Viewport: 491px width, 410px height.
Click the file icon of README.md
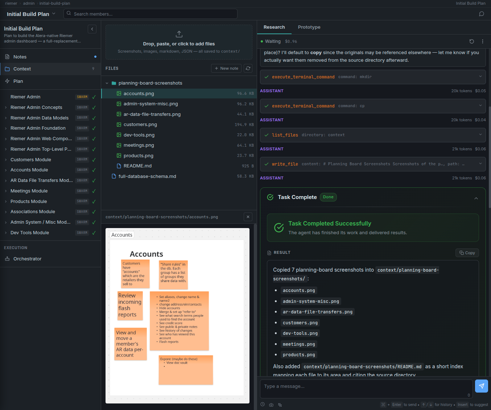point(119,166)
